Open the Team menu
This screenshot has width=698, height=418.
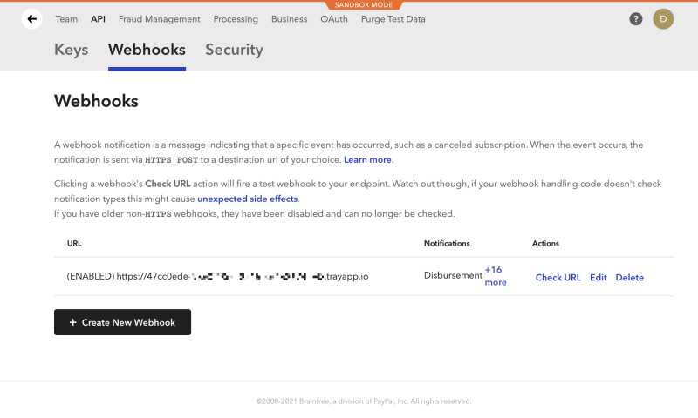(x=66, y=19)
